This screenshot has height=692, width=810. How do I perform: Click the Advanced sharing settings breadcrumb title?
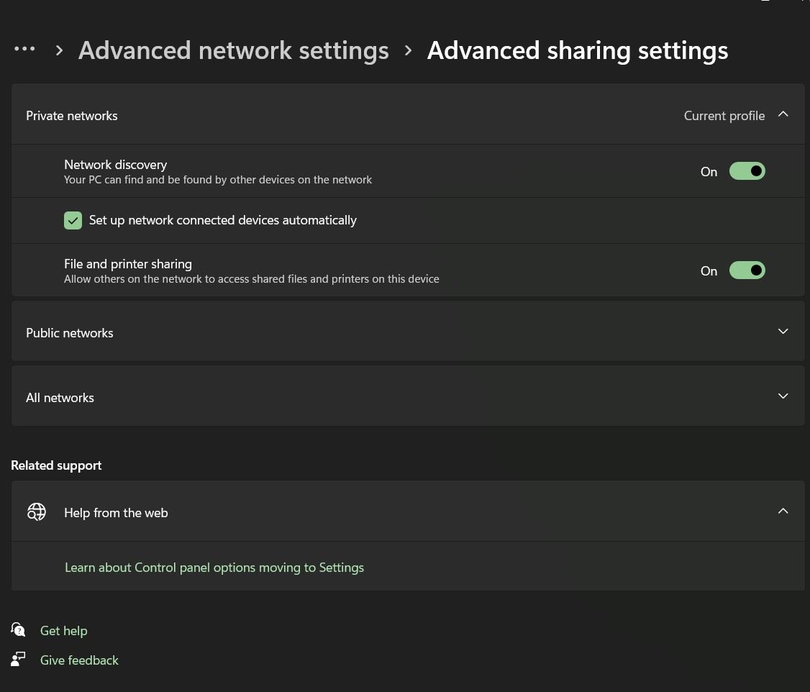(577, 50)
